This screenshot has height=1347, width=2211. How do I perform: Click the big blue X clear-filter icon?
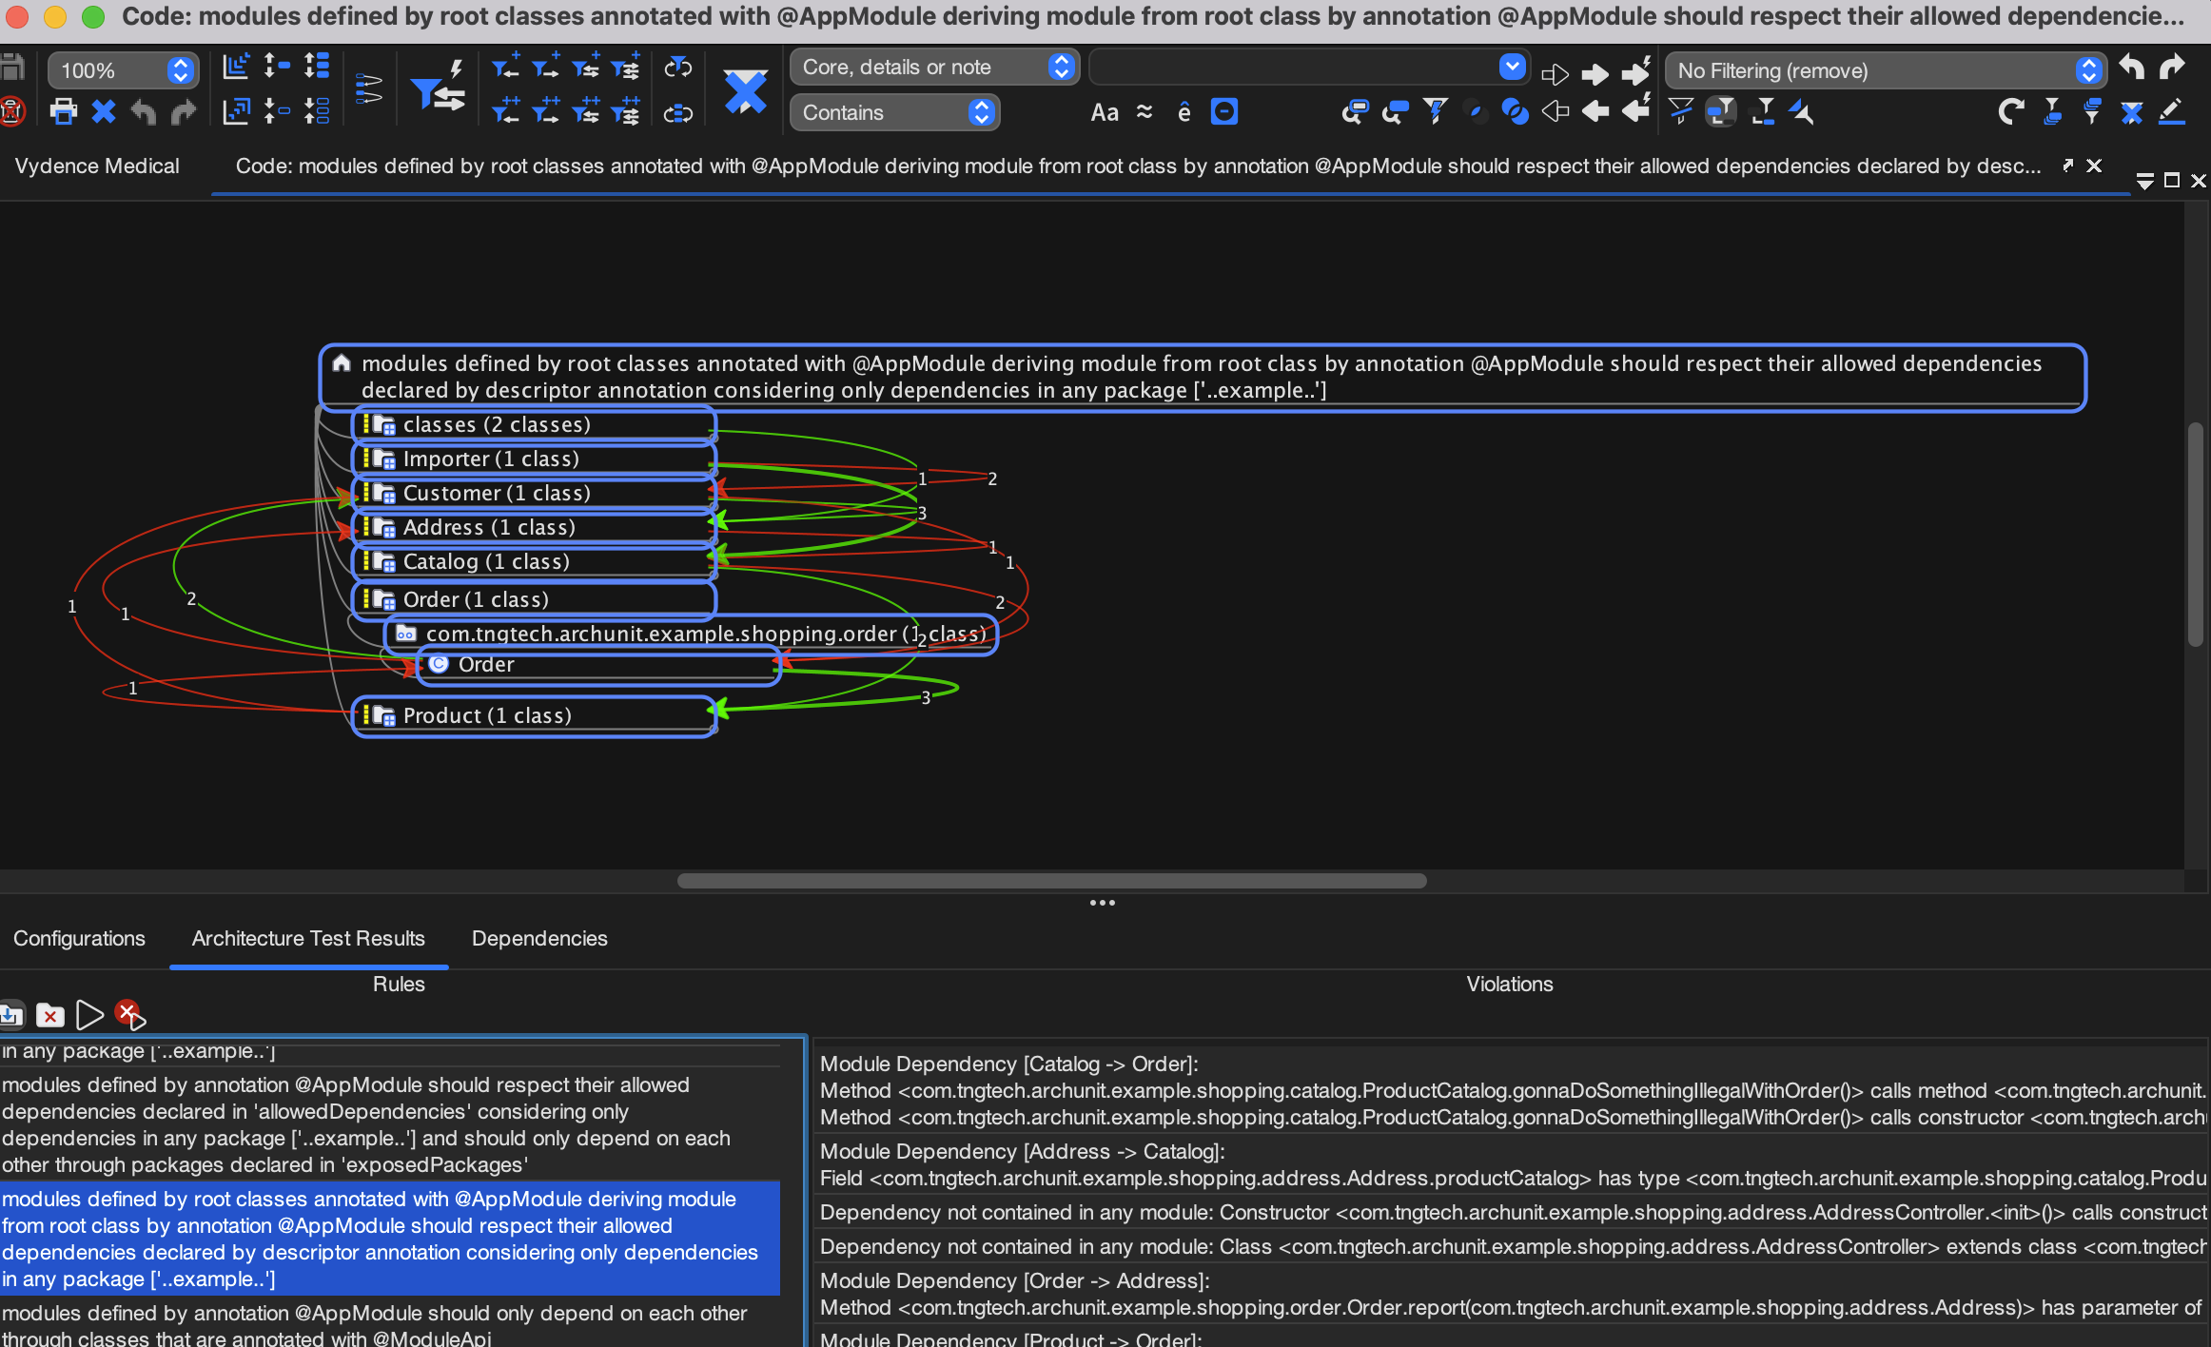[746, 91]
